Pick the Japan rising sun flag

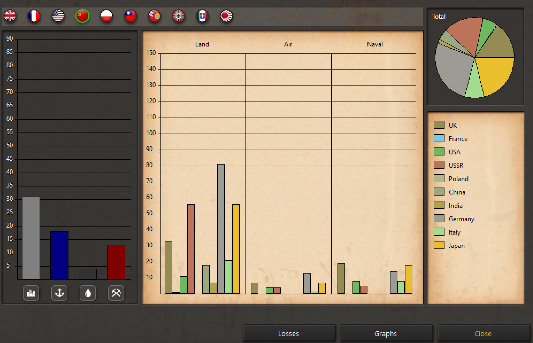227,16
